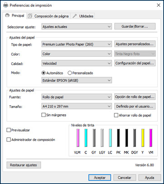
Task: Click the MK matte black ink bar
Action: (x=126, y=138)
